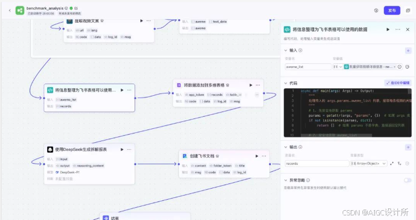Click inside the code editor area
The height and width of the screenshot is (220, 416).
click(348, 113)
